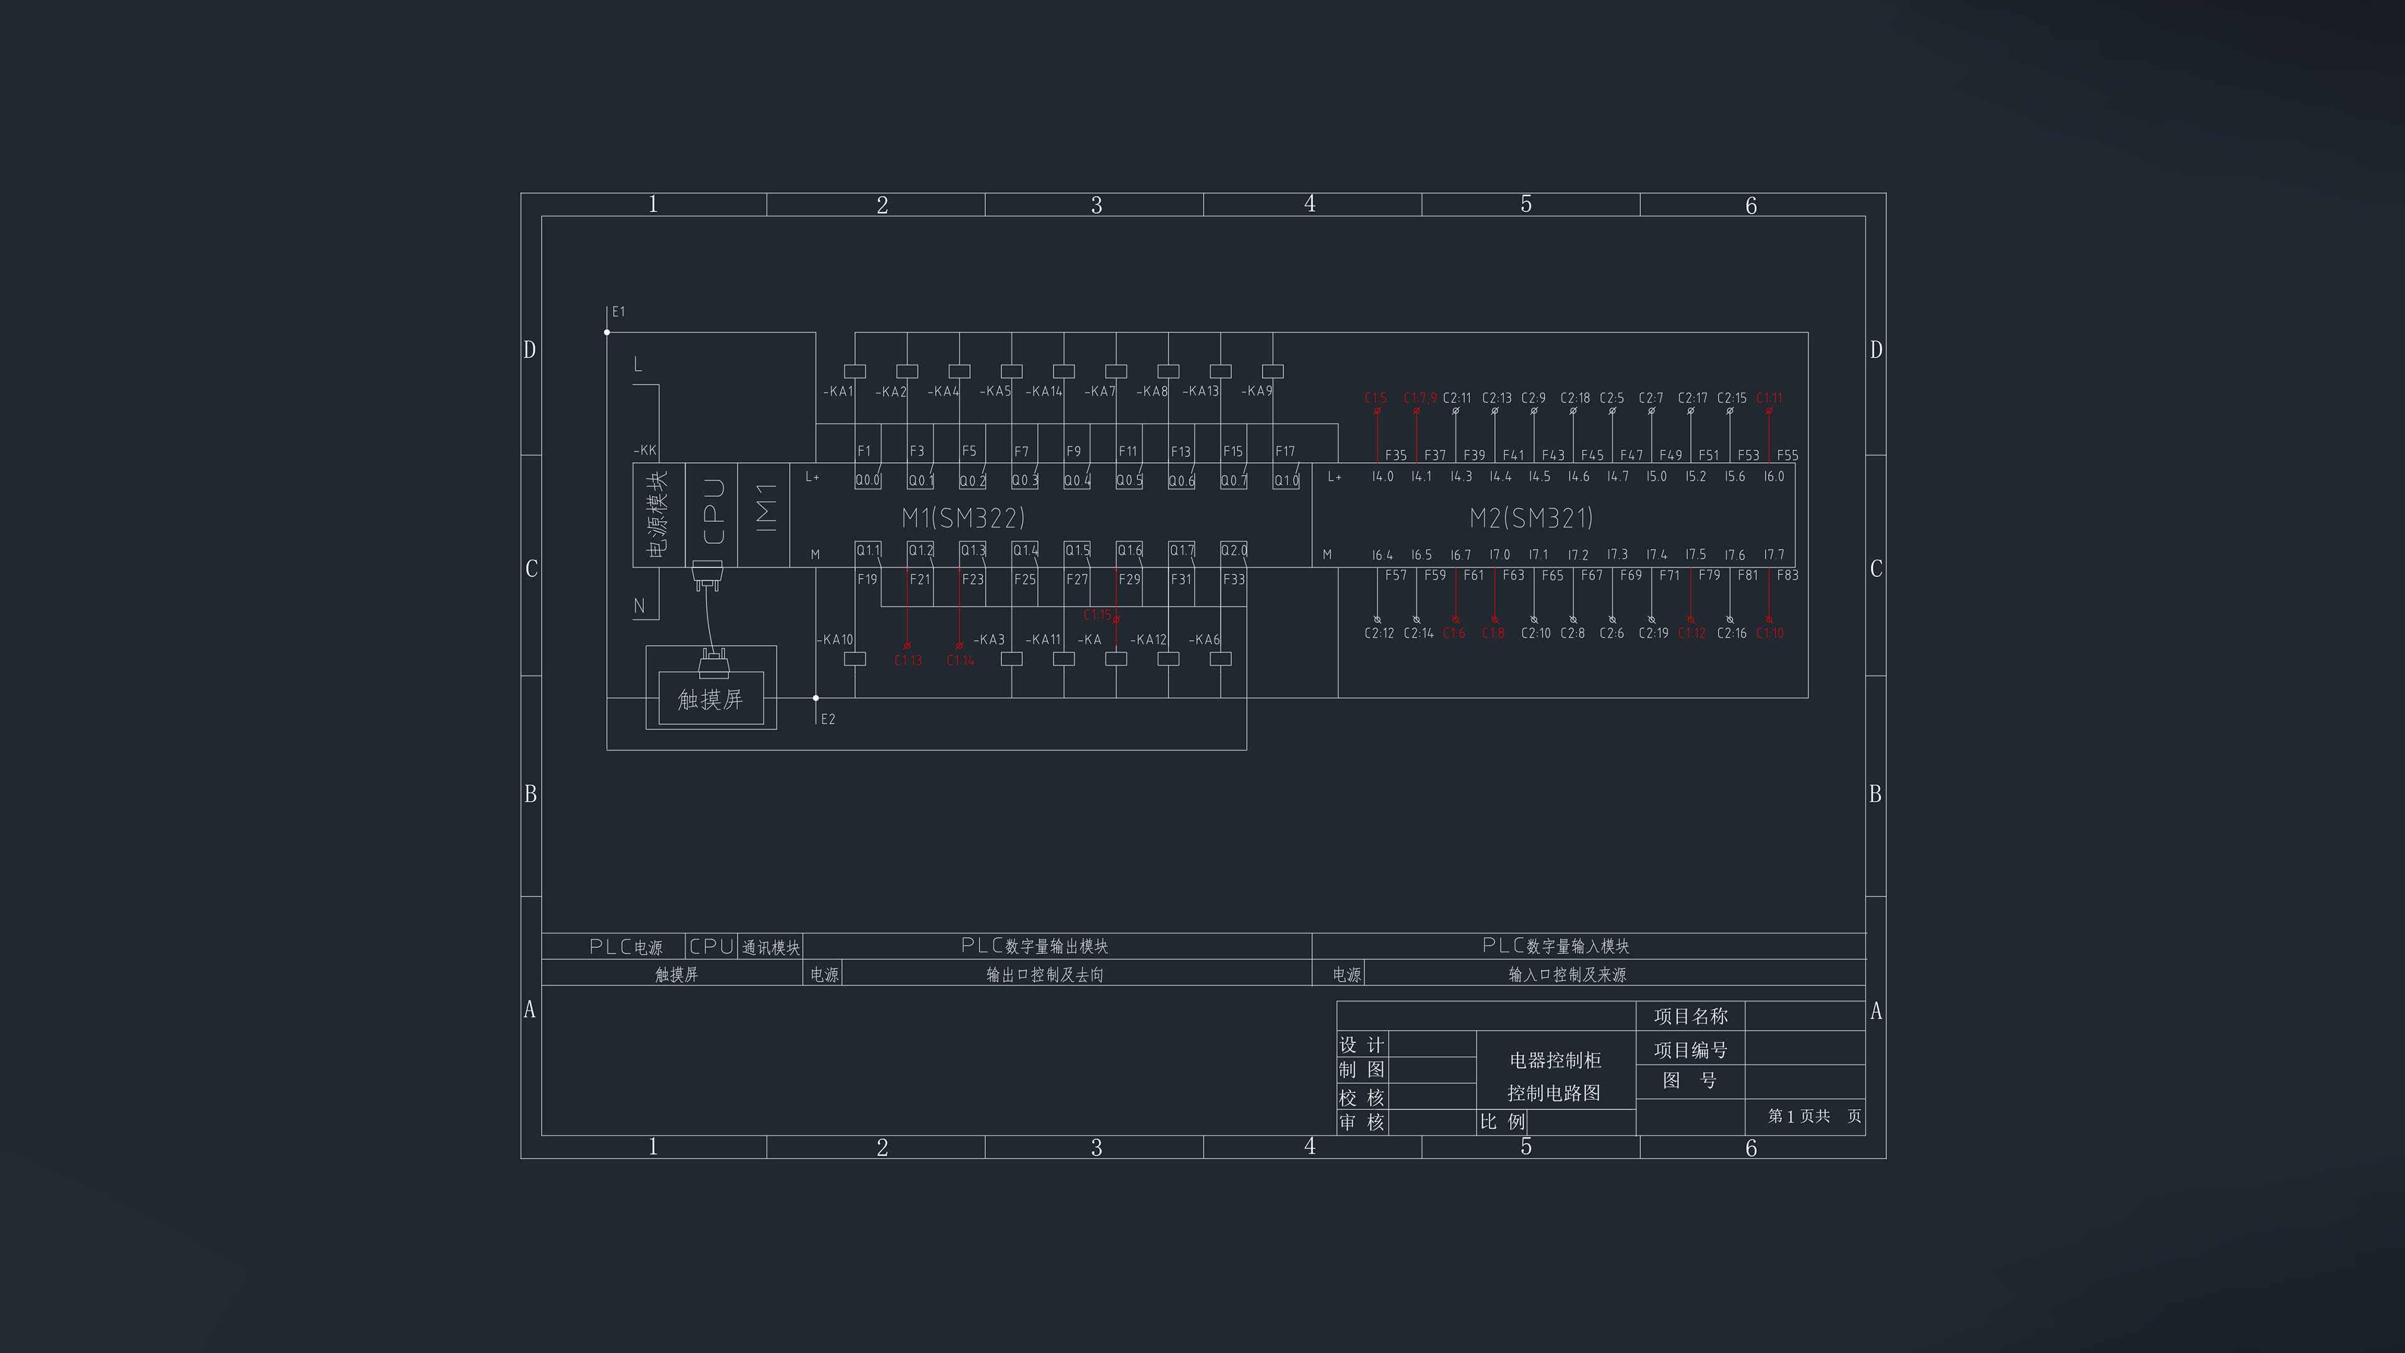2405x1353 pixels.
Task: Click the F1 wire number
Action: 864,451
